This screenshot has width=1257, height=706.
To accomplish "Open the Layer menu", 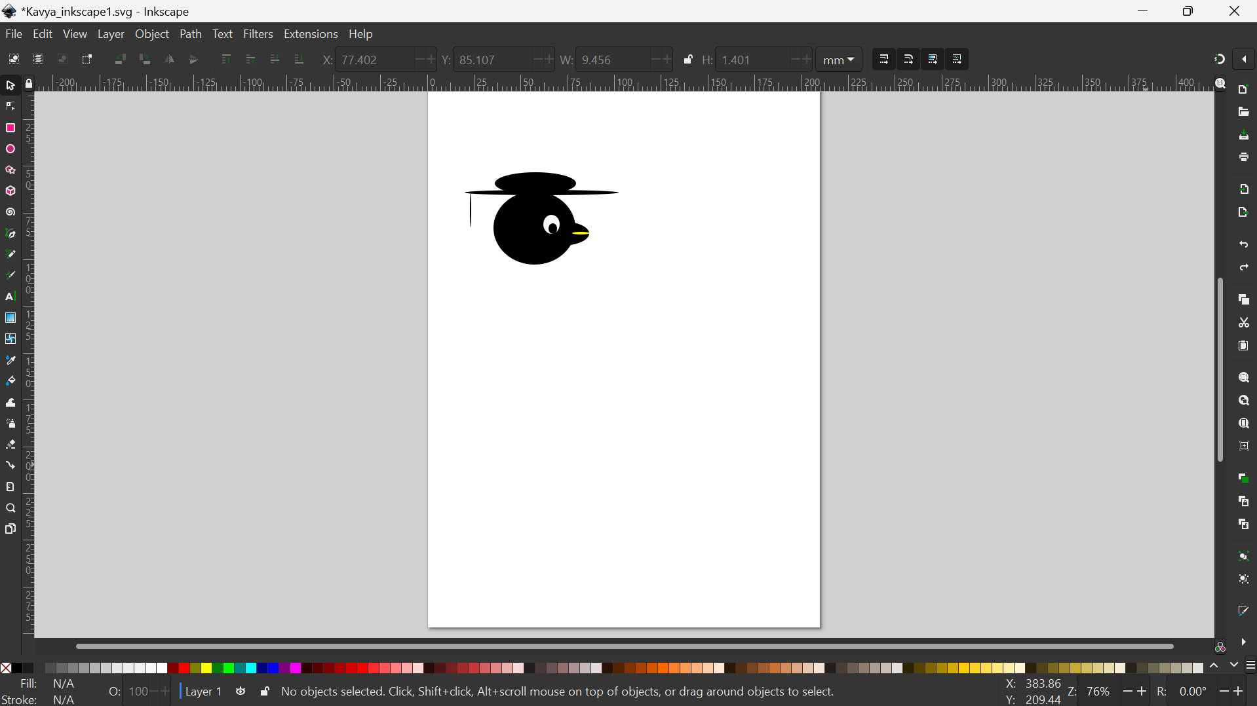I will point(111,34).
